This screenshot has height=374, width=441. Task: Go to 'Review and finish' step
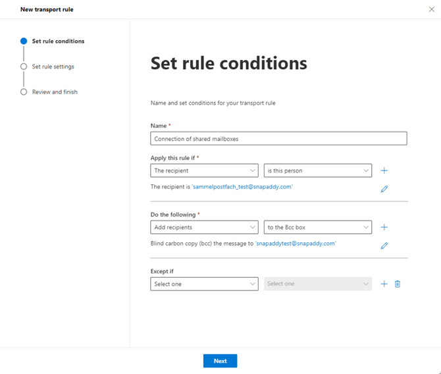tap(55, 92)
